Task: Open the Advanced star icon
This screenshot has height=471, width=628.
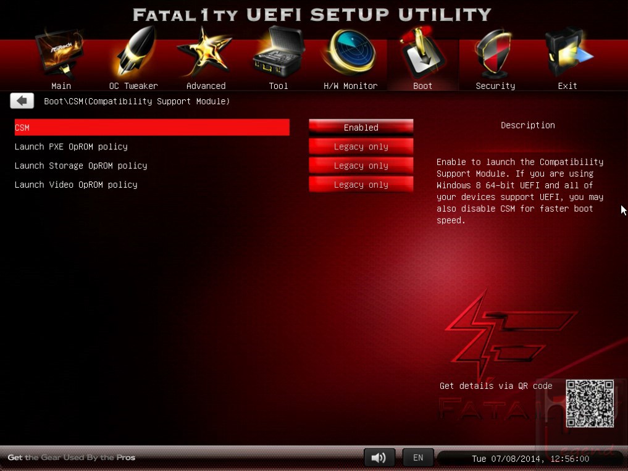Action: pos(204,51)
